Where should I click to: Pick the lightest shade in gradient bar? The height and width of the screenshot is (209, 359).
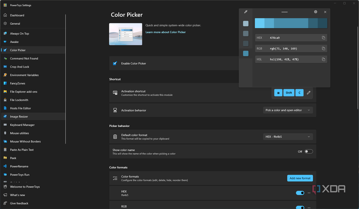(260, 23)
